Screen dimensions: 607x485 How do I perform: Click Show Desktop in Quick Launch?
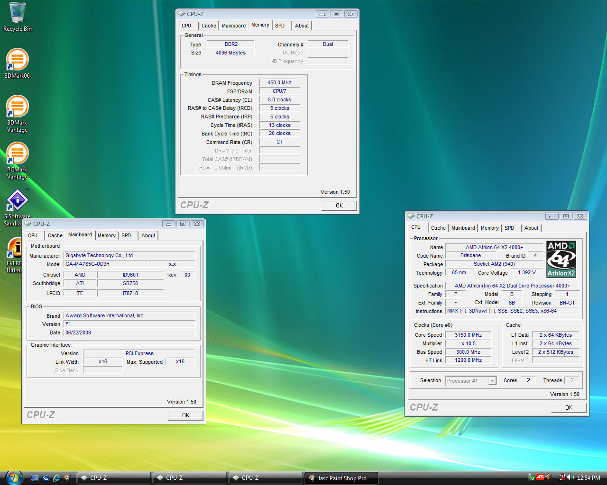35,478
